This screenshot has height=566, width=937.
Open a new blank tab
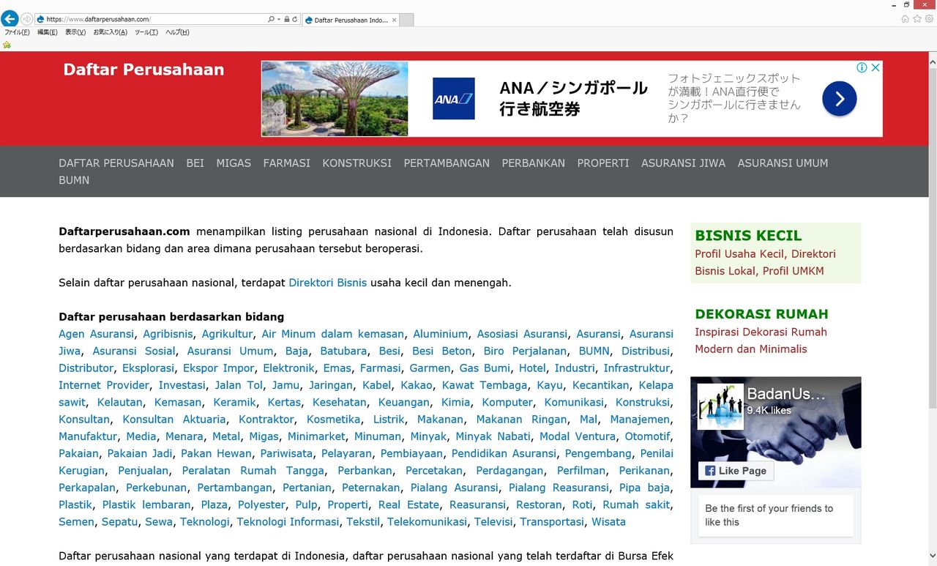tap(406, 20)
